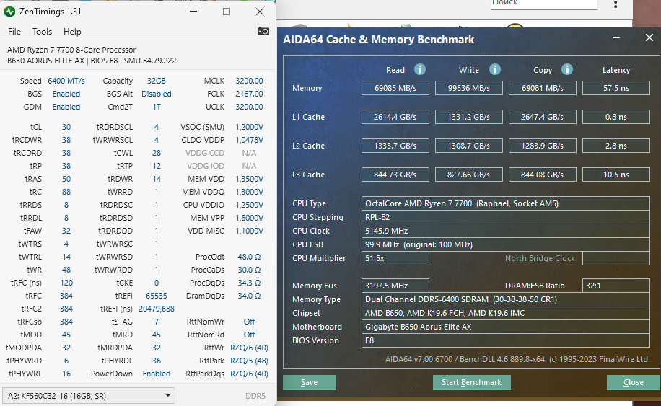
Task: Click the CPU Stepping RPL-B2 field
Action: [x=505, y=217]
